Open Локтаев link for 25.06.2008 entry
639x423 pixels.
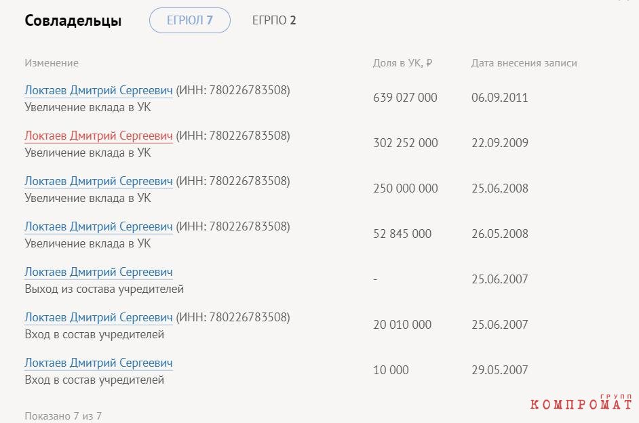[x=98, y=181]
